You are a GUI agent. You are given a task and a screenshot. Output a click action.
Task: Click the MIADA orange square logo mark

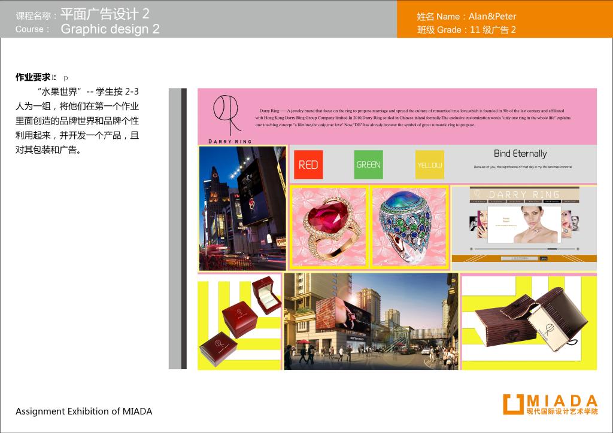pyautogui.click(x=513, y=404)
